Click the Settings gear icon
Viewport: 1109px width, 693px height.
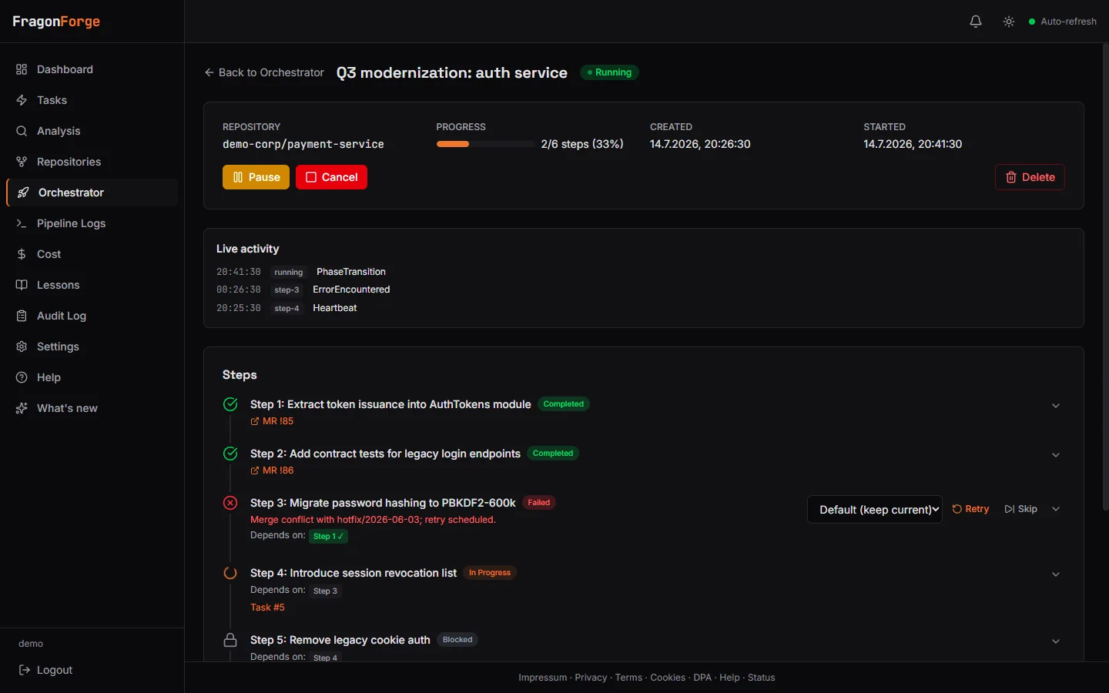[22, 346]
